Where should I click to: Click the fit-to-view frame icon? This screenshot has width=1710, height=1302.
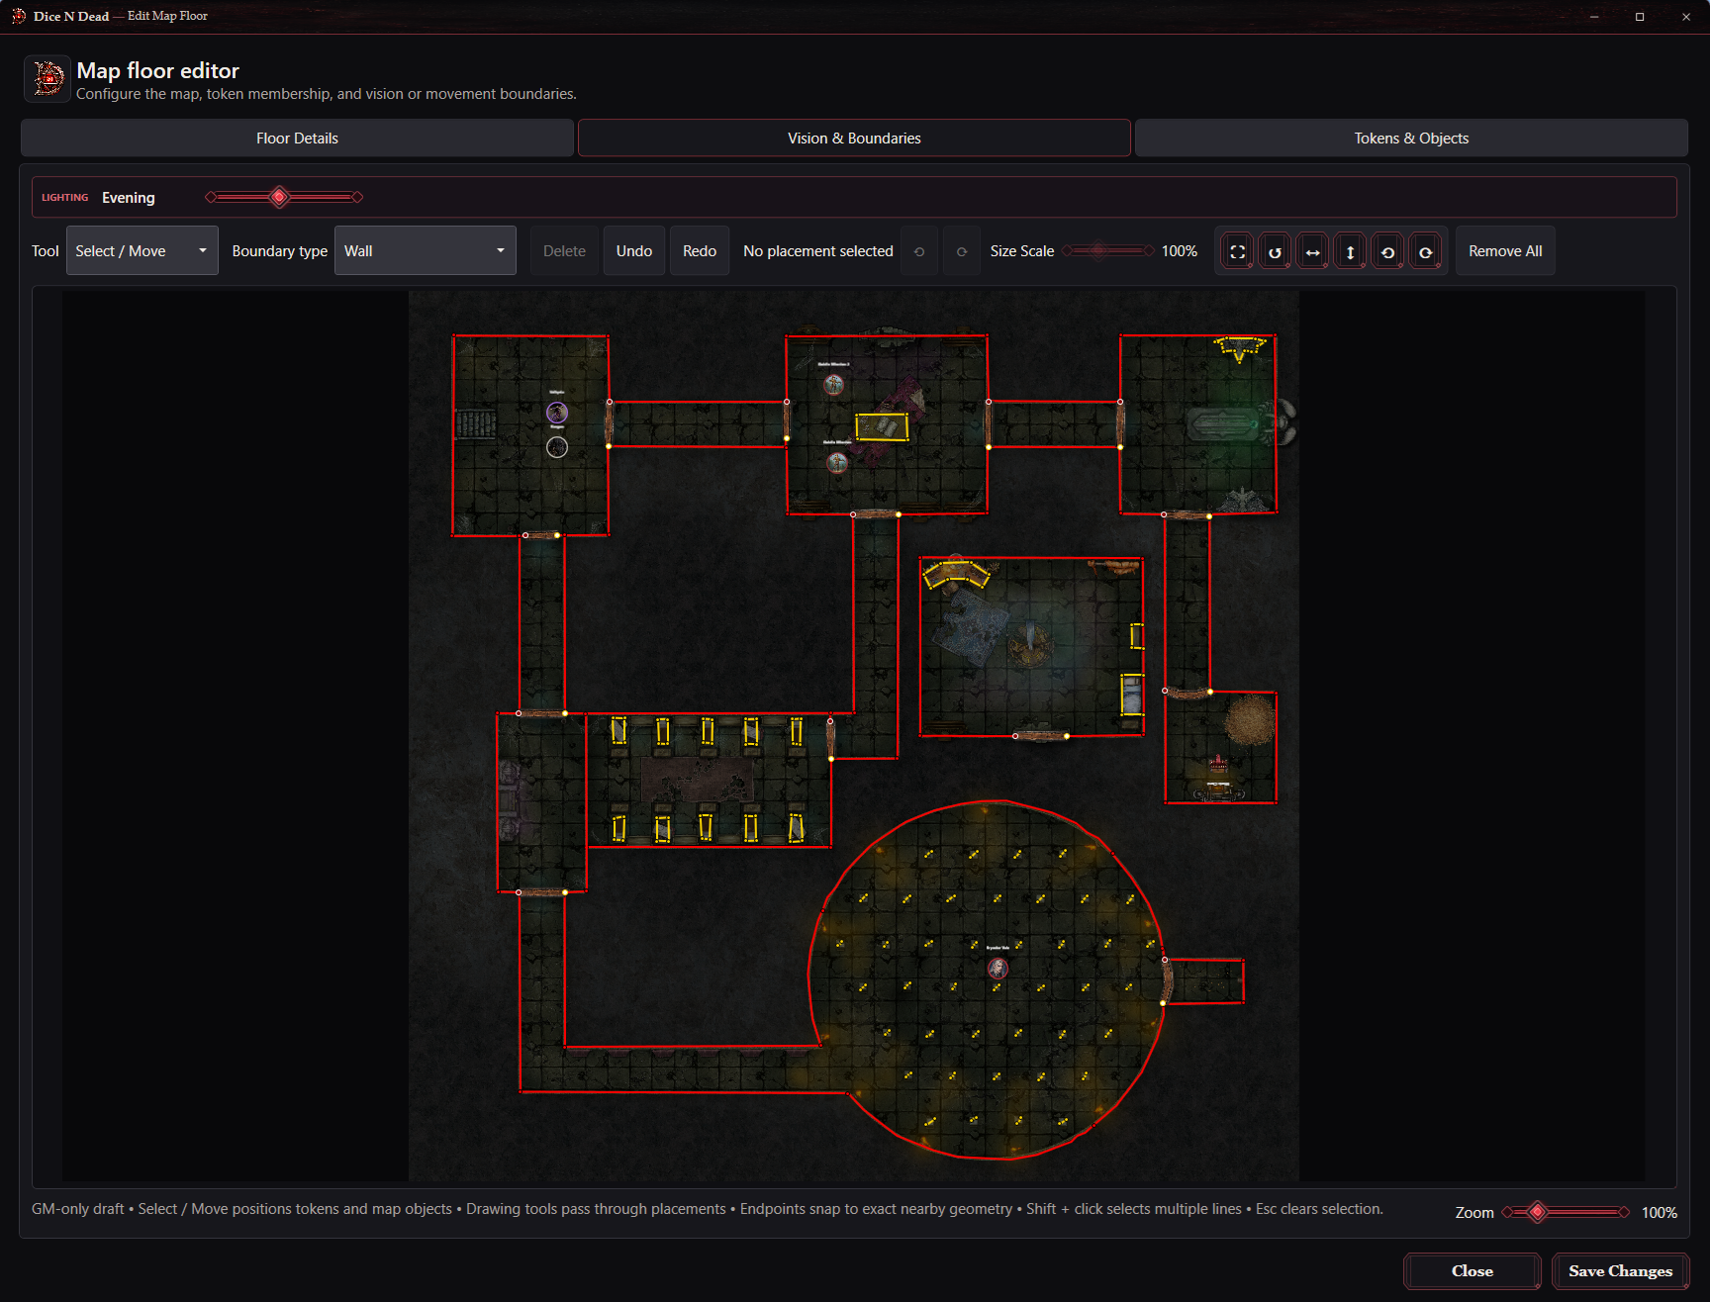click(1237, 251)
